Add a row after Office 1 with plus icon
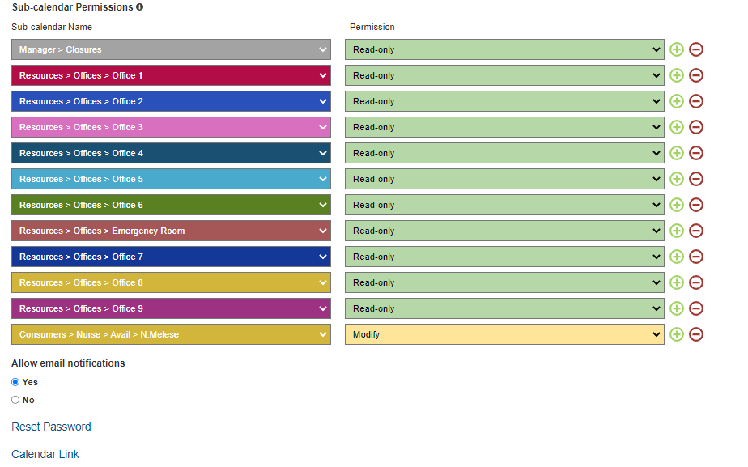The height and width of the screenshot is (467, 748). coord(677,75)
